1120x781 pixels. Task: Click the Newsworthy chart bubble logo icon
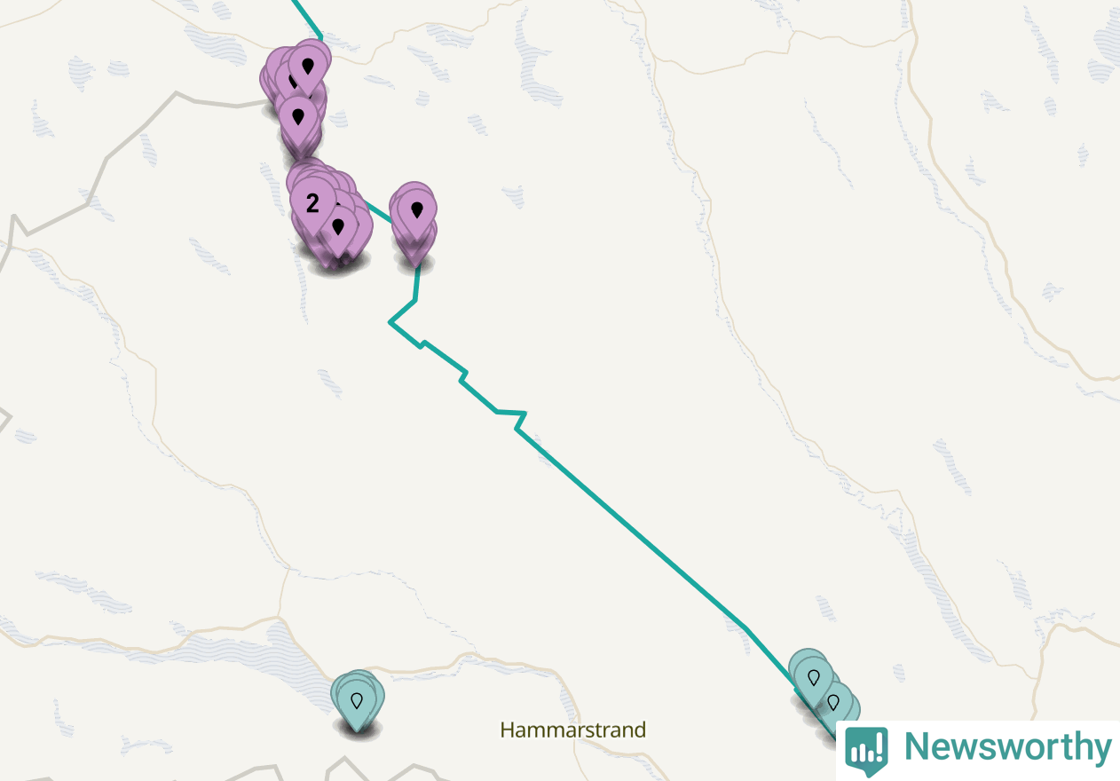point(866,750)
